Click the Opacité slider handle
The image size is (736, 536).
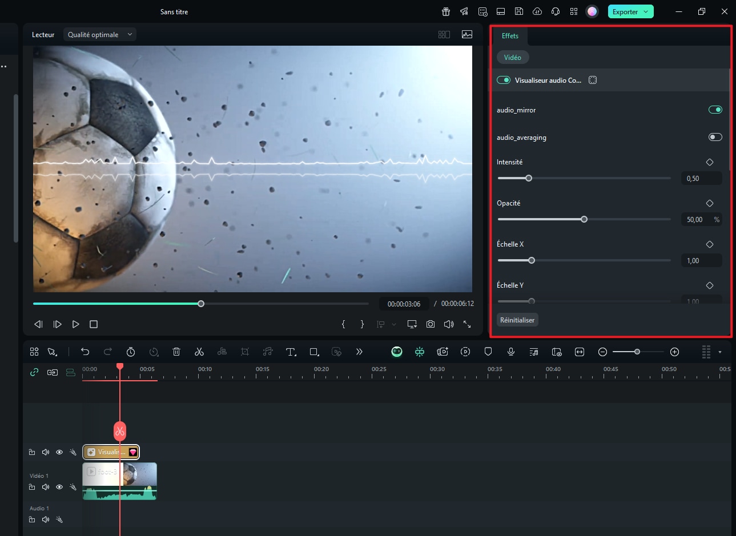coord(584,219)
